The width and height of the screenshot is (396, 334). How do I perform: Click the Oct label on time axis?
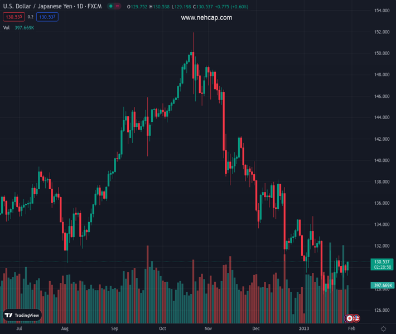click(162, 329)
